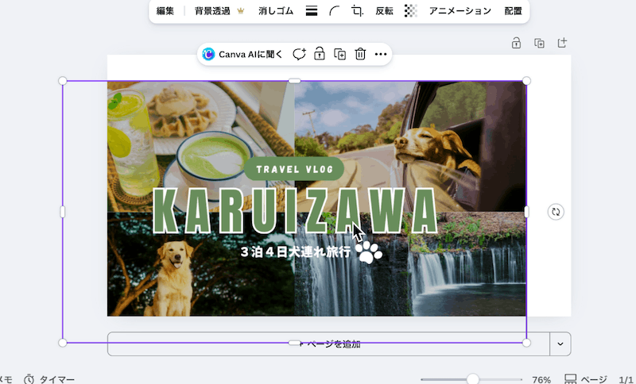Open the 編集 (Edit) option in the toolbar

tap(165, 11)
